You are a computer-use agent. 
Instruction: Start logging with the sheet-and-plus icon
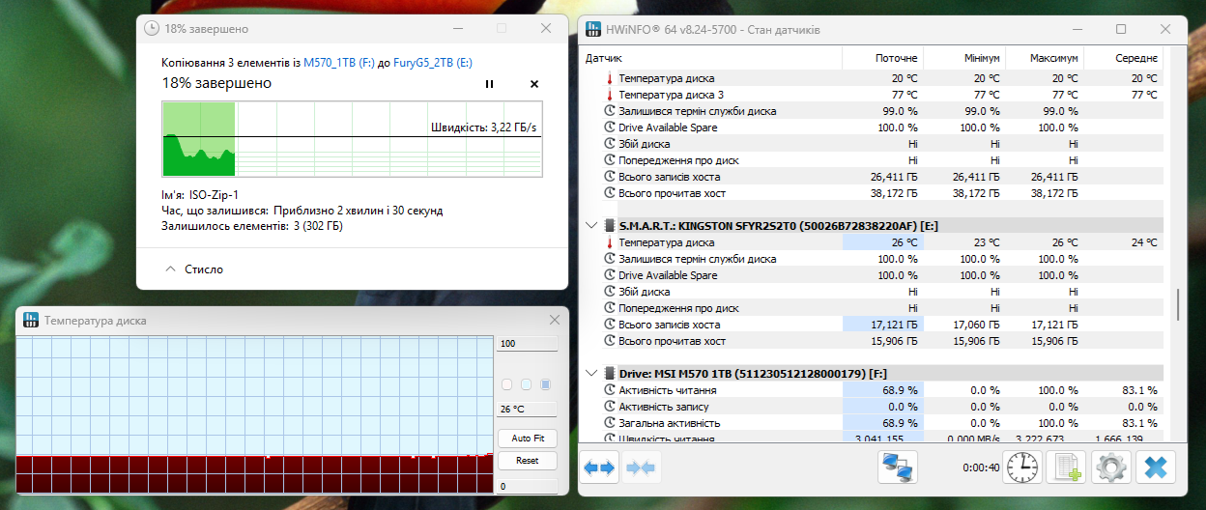point(1067,468)
